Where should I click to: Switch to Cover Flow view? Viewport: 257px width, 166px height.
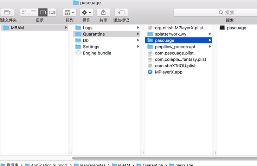52,12
